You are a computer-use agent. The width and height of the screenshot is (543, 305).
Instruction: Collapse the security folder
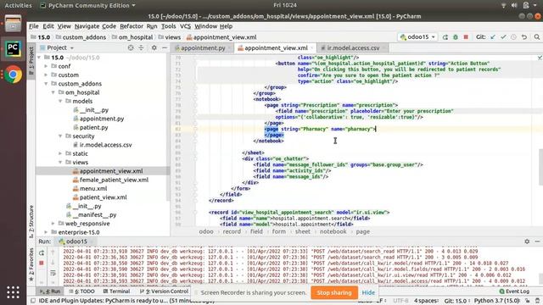click(60, 136)
